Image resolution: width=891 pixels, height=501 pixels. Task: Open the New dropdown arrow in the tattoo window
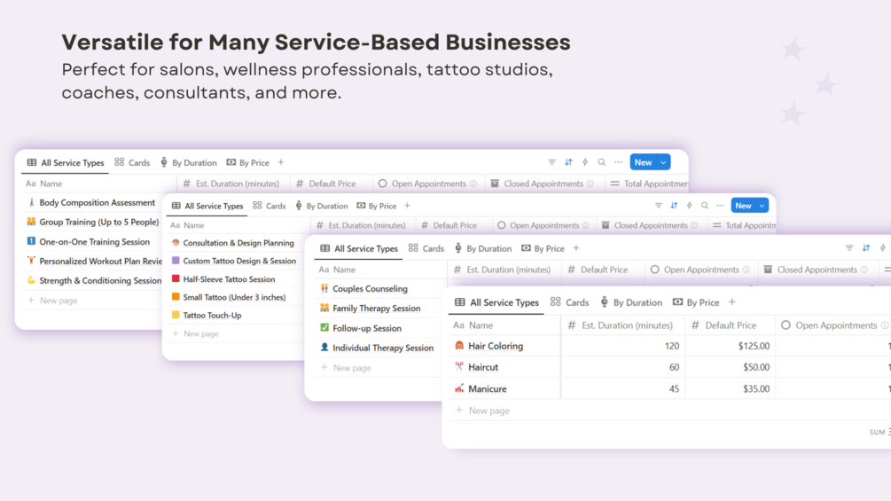pyautogui.click(x=762, y=206)
